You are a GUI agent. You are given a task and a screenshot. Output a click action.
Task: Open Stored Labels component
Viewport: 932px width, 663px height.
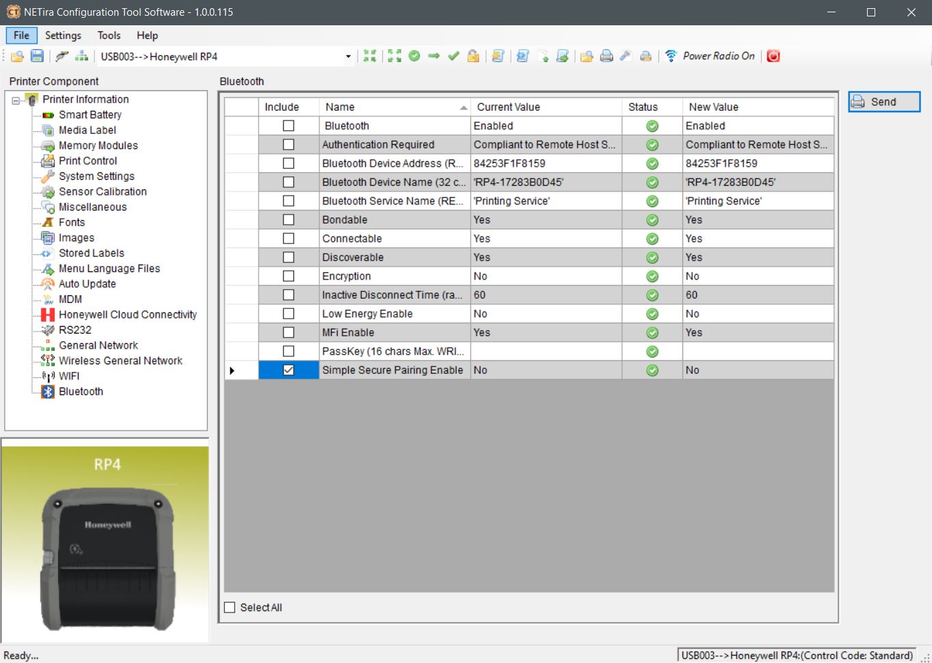tap(92, 253)
